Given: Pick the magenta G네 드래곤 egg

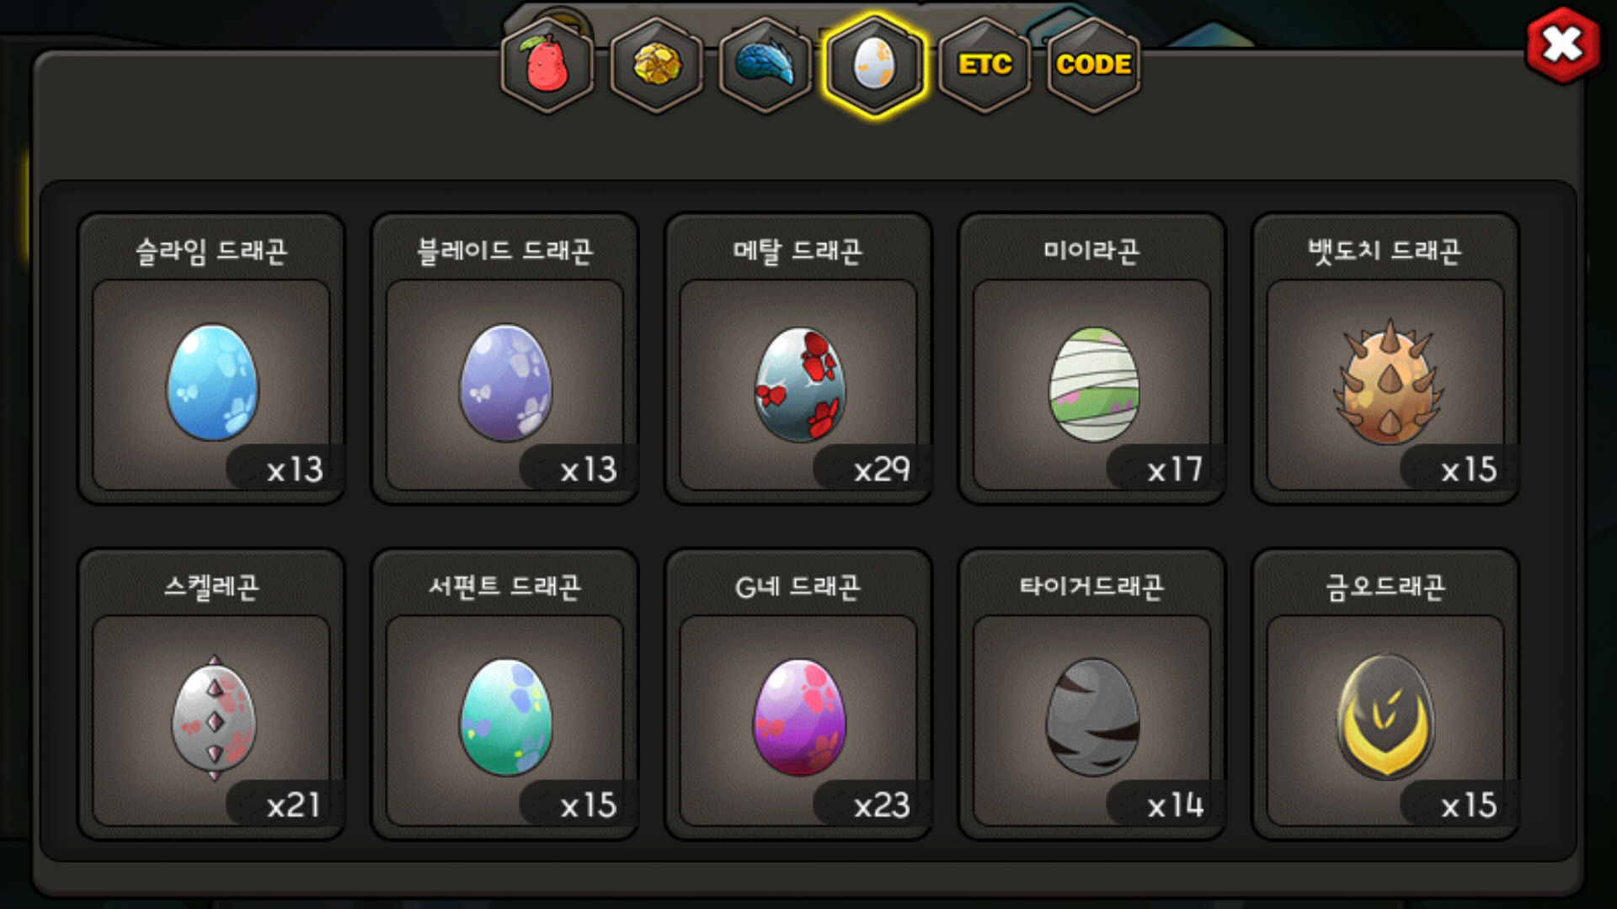Looking at the screenshot, I should (799, 717).
